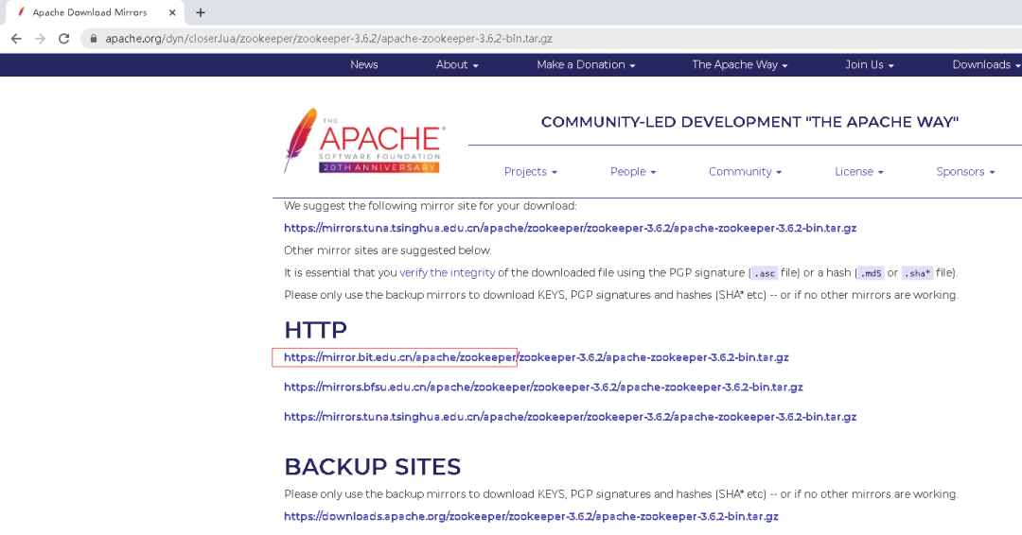Open the People dropdown menu
The image size is (1022, 535).
point(633,172)
